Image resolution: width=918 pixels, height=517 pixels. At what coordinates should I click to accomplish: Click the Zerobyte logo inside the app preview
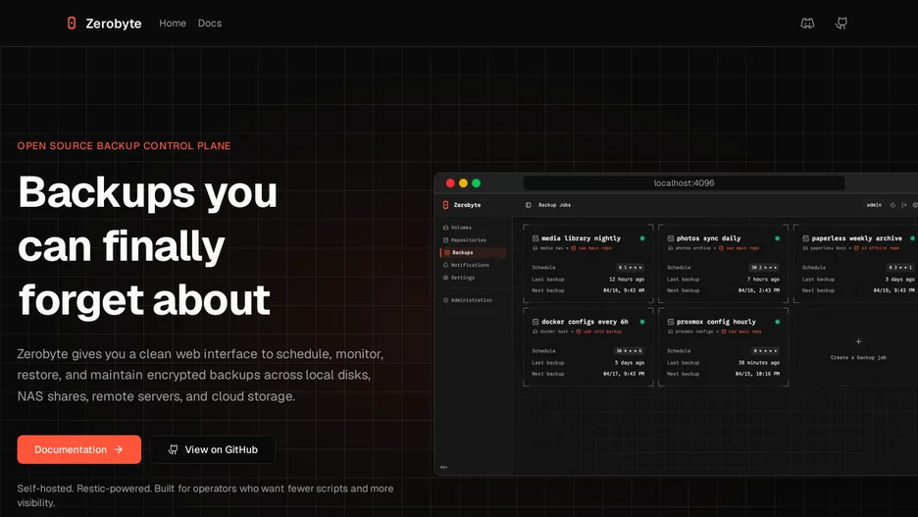tap(461, 205)
